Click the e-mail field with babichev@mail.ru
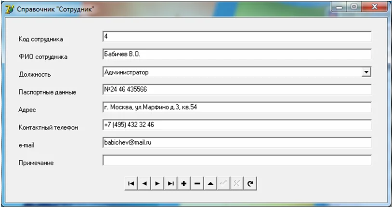Image resolution: width=392 pixels, height=207 pixels. (237, 143)
